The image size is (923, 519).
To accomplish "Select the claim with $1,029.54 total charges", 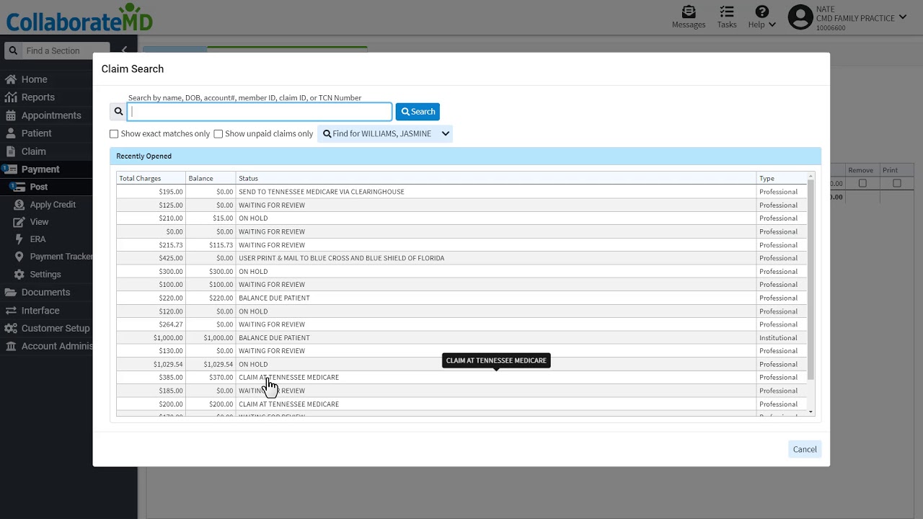I will tap(462, 364).
